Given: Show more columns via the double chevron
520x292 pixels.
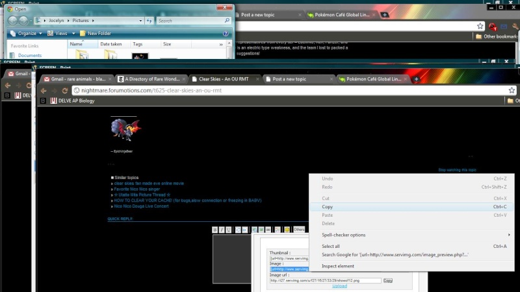Looking at the screenshot, I should (221, 44).
